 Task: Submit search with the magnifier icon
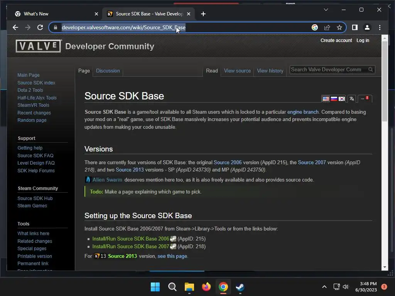[x=371, y=69]
